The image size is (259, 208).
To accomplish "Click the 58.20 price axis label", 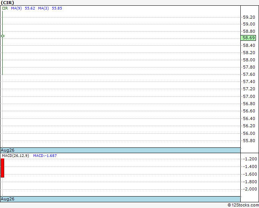I will [249, 53].
